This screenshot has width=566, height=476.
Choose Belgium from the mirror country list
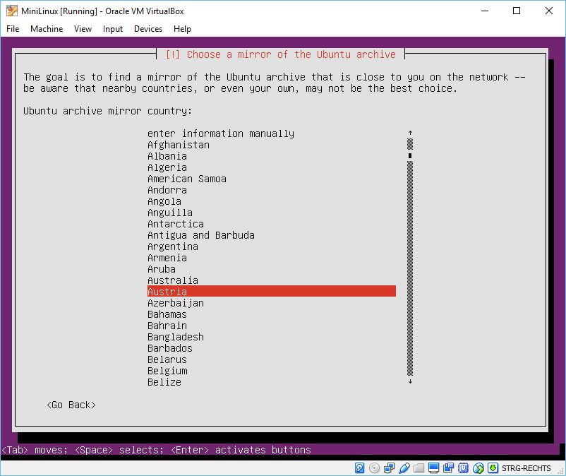tap(167, 371)
